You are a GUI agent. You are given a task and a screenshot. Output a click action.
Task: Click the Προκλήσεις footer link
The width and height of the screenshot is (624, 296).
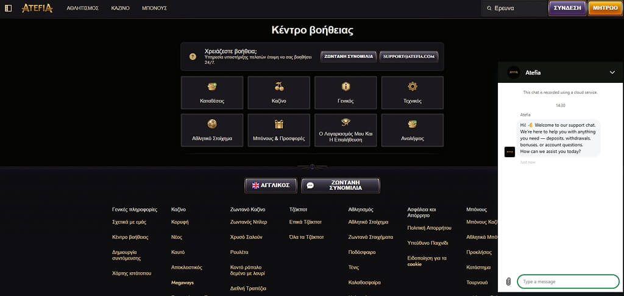click(x=479, y=252)
